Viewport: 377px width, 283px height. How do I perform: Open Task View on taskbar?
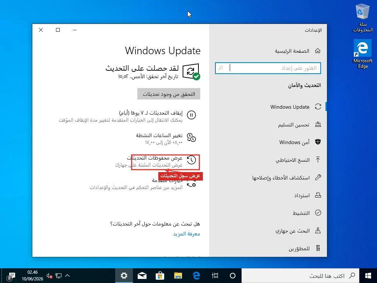[x=215, y=276]
